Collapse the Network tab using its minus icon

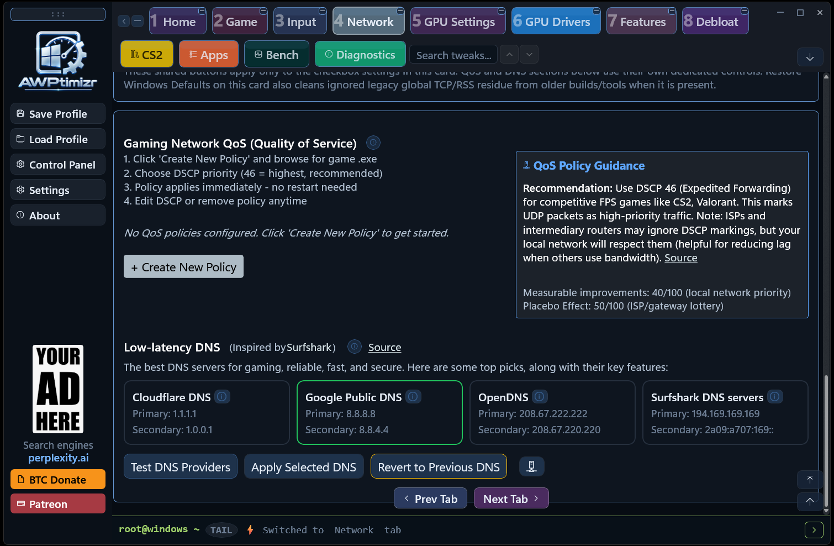pyautogui.click(x=400, y=11)
